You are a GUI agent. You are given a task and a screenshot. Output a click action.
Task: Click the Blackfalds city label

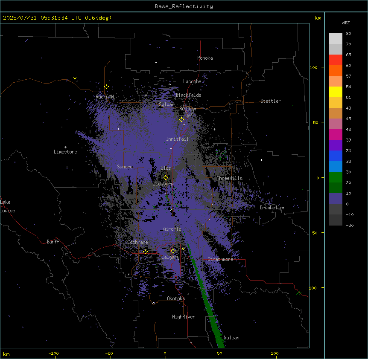[x=188, y=95]
